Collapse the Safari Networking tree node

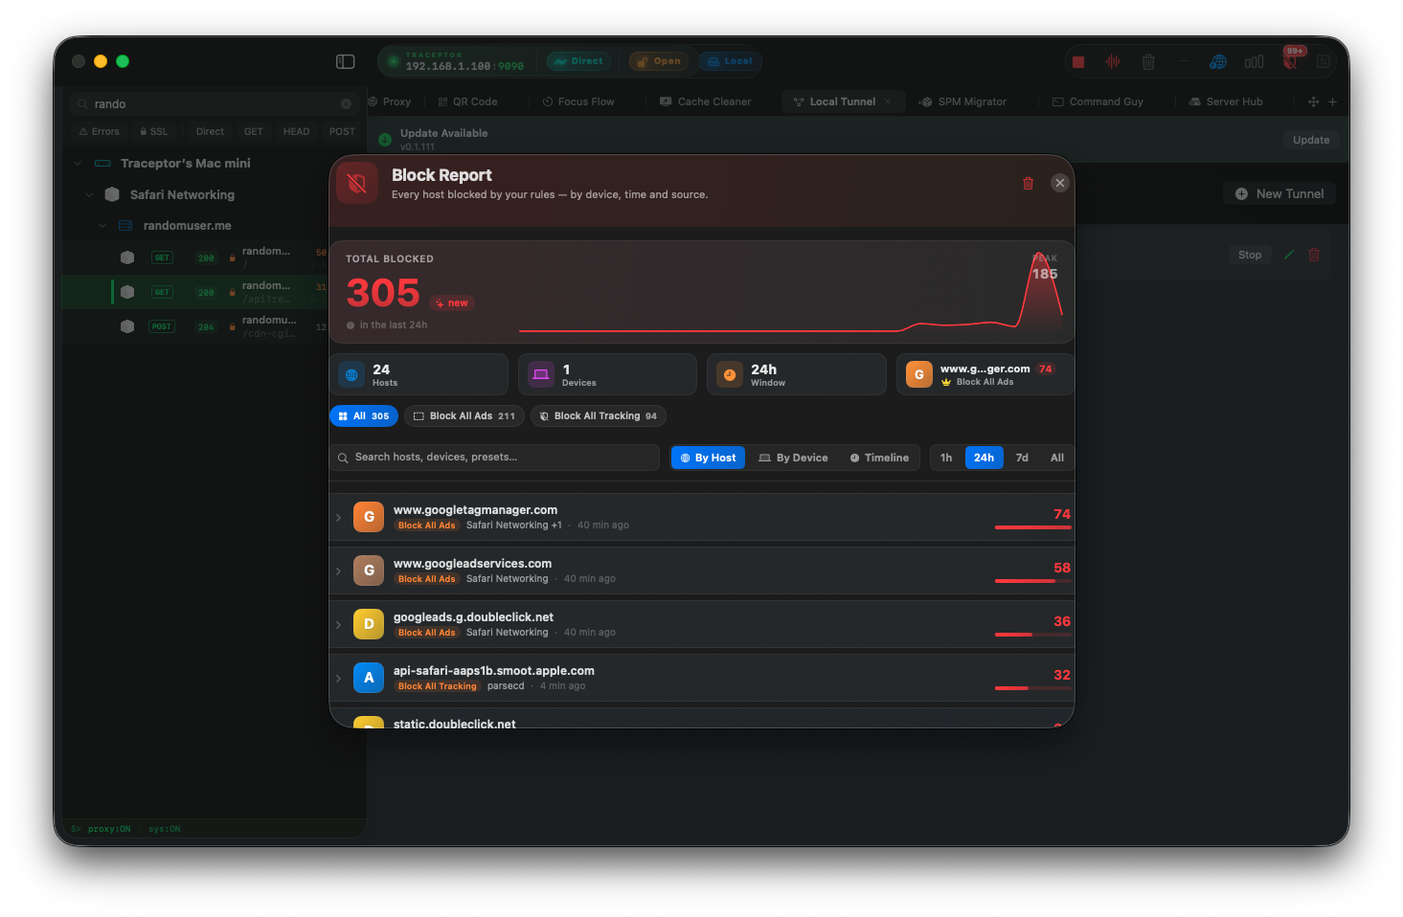89,194
